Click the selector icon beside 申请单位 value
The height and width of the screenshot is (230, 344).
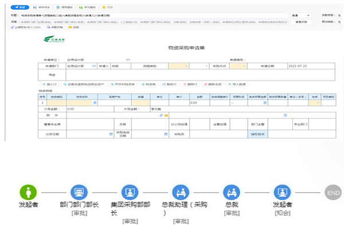(x=128, y=60)
